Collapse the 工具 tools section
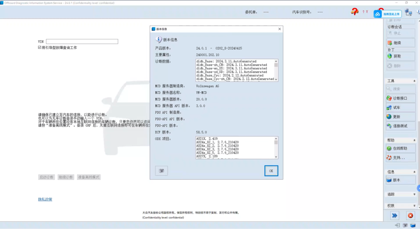420x229 pixels. pyautogui.click(x=414, y=81)
